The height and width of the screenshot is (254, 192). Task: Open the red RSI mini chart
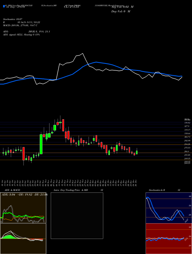pos(169,239)
